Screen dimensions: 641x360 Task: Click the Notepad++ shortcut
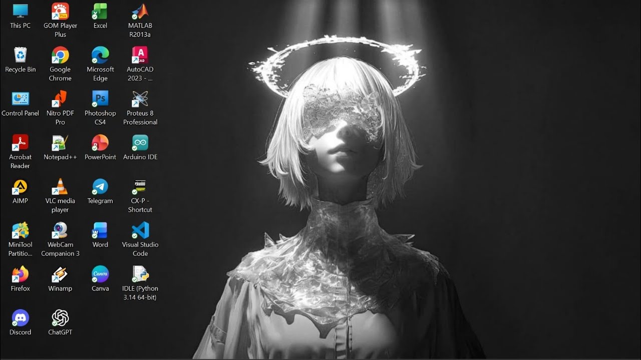(60, 142)
